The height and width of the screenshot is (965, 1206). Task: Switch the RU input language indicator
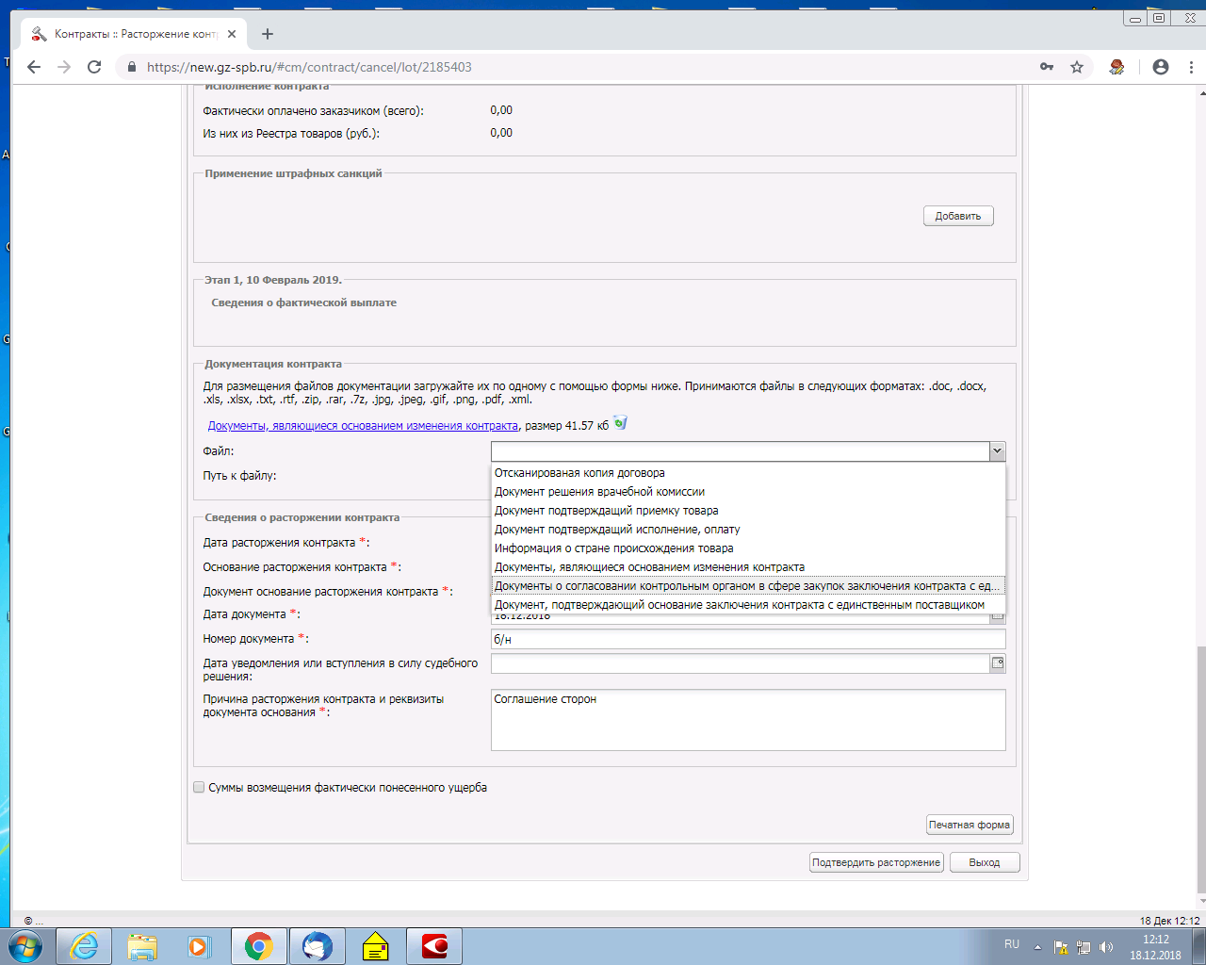(1012, 944)
